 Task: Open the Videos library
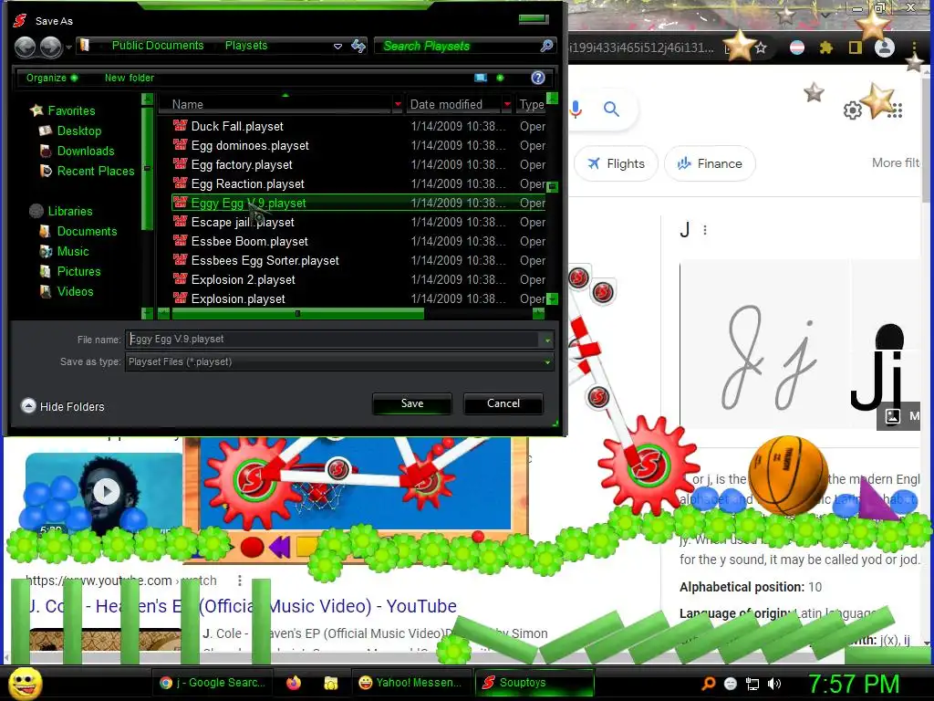tap(75, 291)
